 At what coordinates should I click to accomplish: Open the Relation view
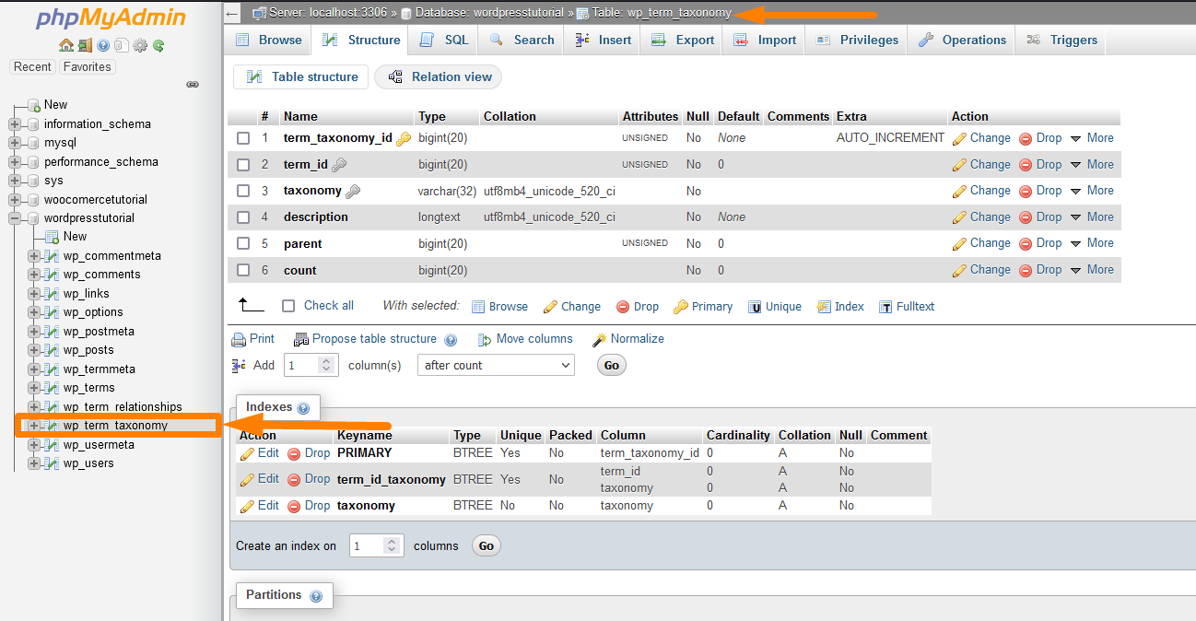point(439,77)
